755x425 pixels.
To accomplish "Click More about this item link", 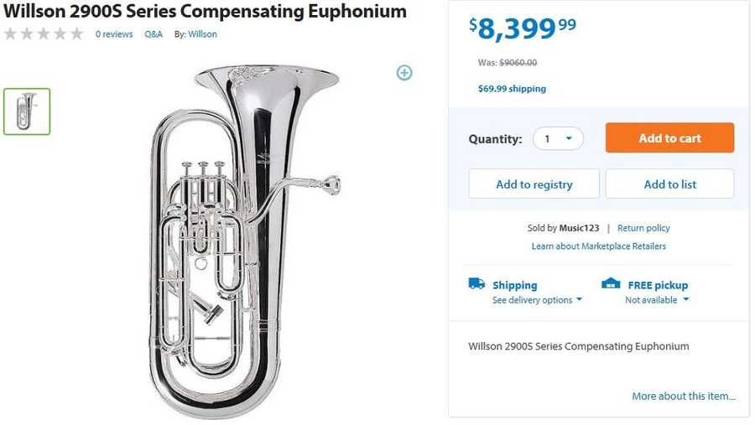I will pyautogui.click(x=683, y=396).
